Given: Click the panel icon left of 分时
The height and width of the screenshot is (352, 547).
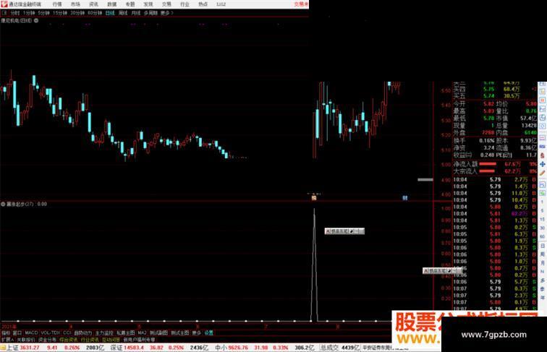Looking at the screenshot, I should pos(4,13).
